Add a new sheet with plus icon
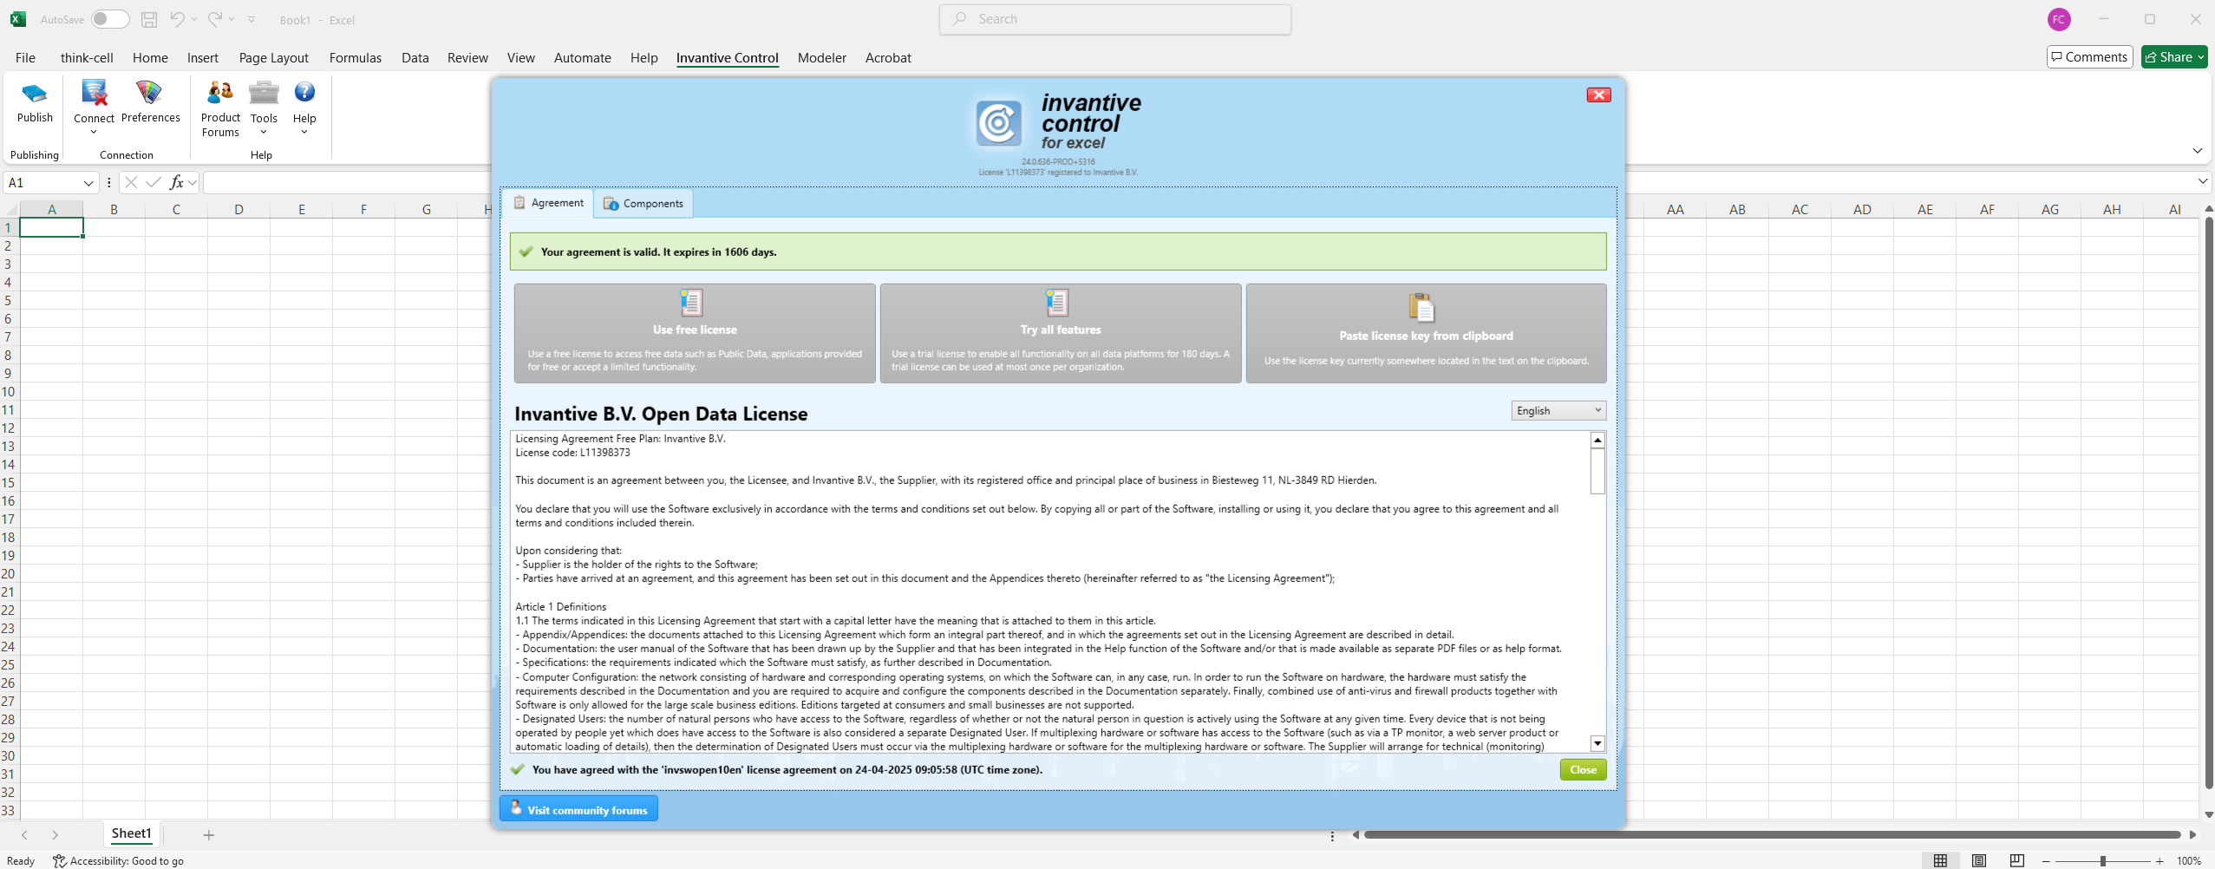 (x=208, y=834)
